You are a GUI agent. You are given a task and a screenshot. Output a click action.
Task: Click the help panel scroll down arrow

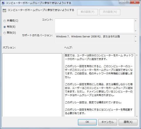(x=137, y=116)
